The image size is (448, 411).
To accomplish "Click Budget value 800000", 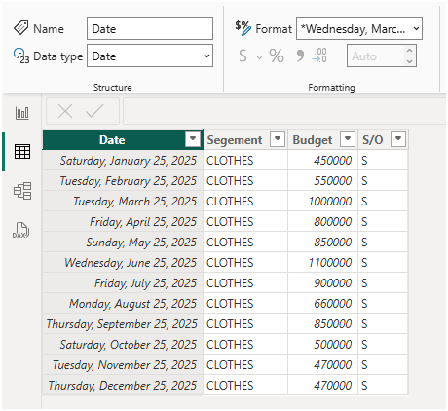I will (322, 222).
